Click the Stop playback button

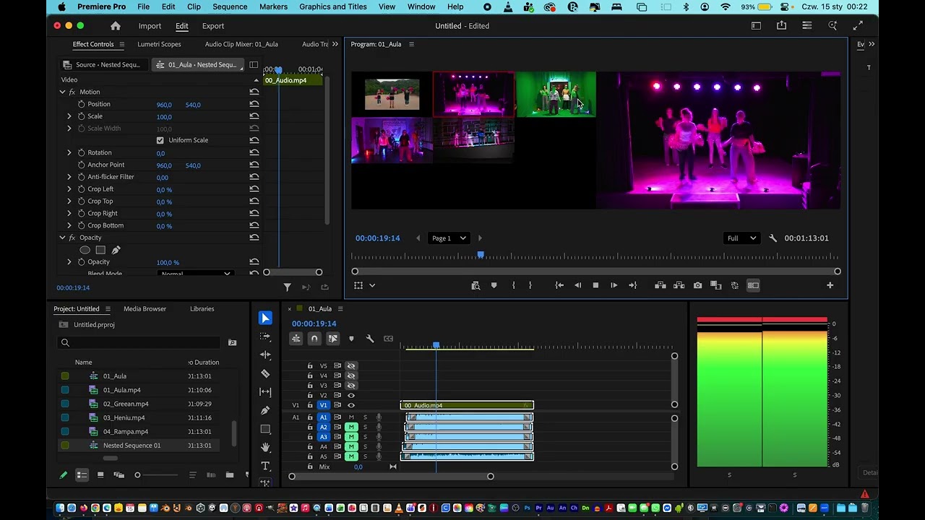595,285
